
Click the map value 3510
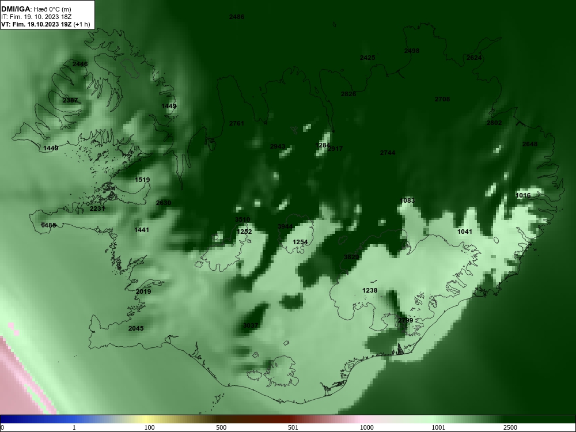click(x=242, y=219)
